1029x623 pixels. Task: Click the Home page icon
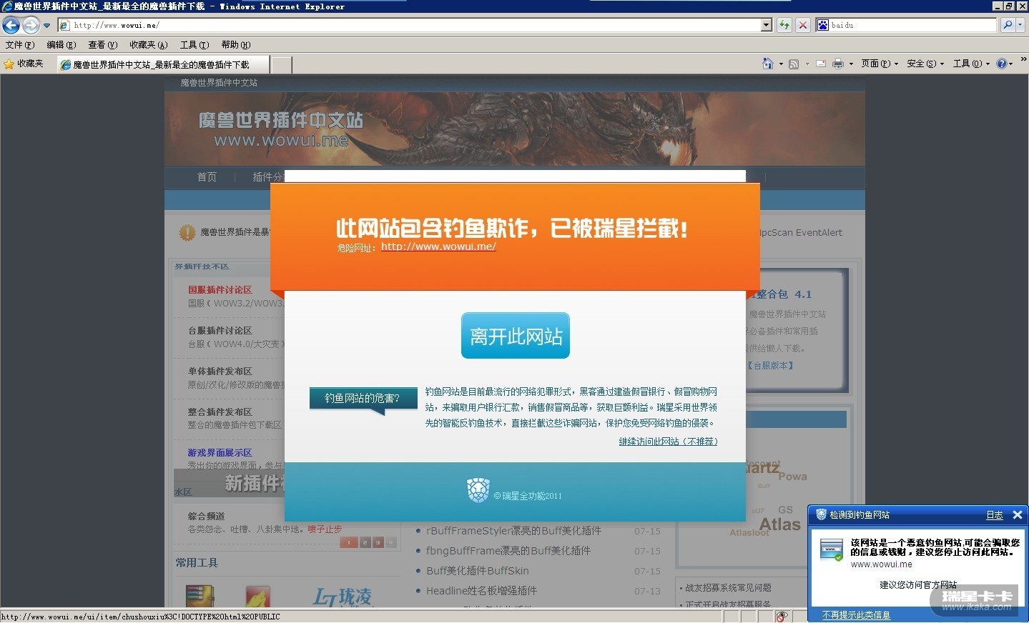click(767, 64)
